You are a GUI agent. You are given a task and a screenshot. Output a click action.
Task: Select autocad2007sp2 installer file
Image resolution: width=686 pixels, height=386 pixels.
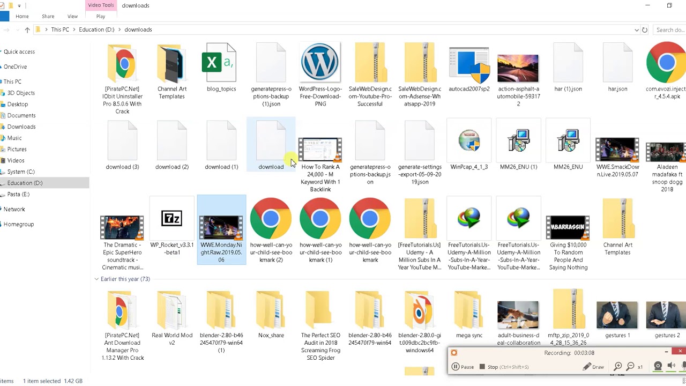click(469, 68)
